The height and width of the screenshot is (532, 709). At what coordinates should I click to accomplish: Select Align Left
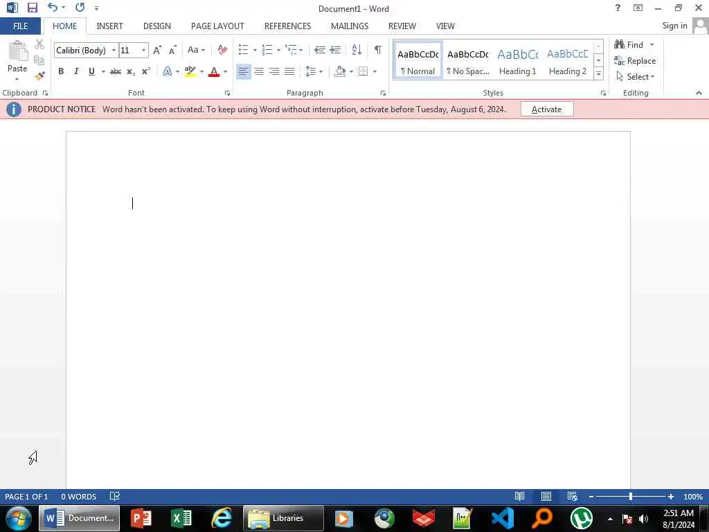tap(243, 71)
